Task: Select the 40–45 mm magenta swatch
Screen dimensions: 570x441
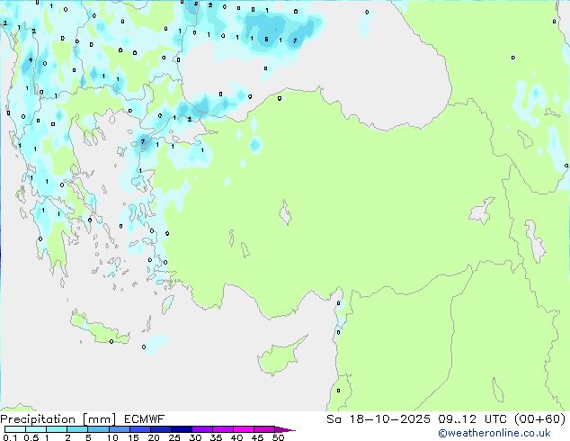Action: pyautogui.click(x=244, y=429)
